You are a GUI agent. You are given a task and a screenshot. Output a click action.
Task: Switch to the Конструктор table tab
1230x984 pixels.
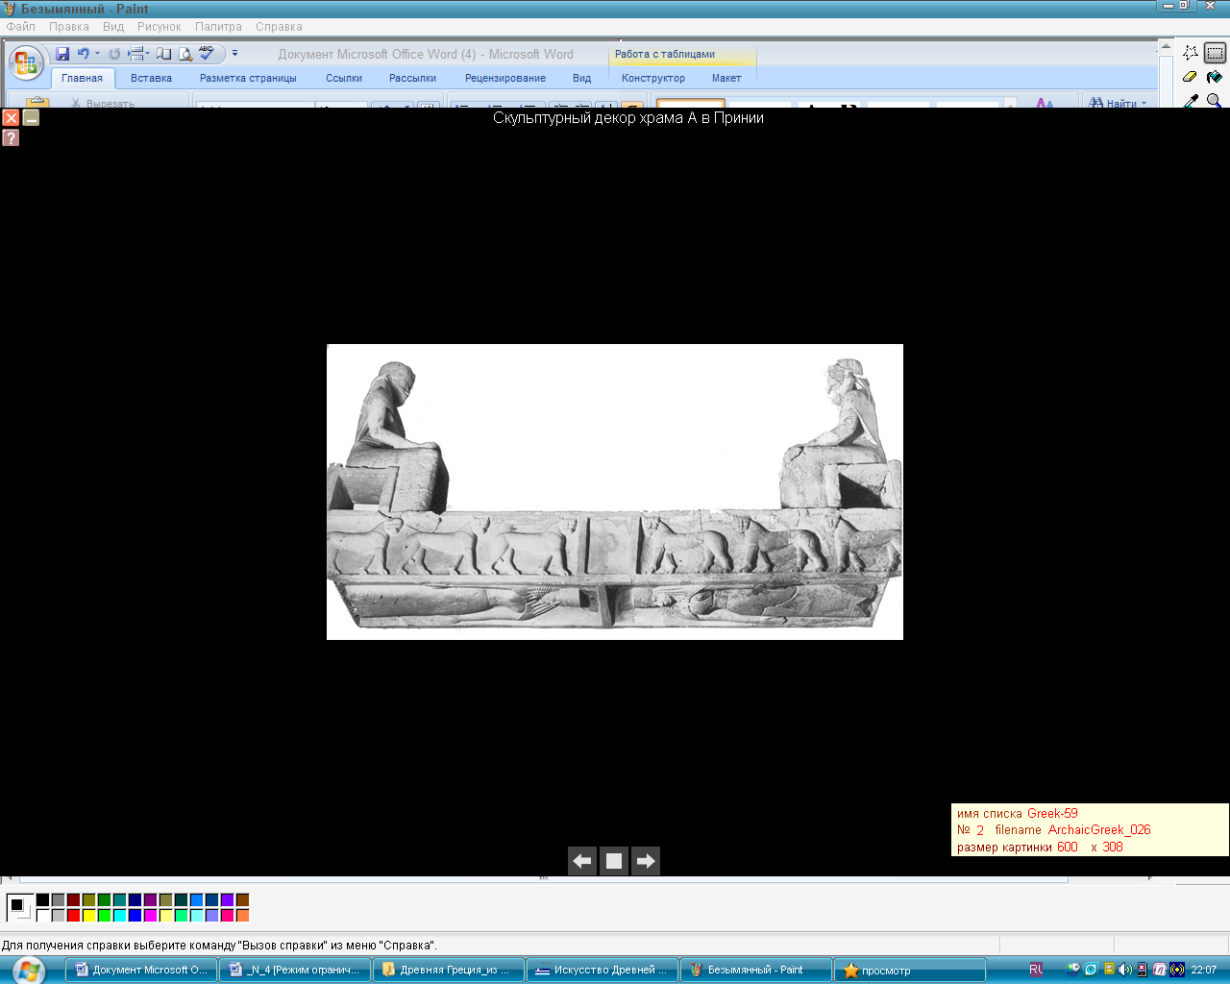[653, 79]
